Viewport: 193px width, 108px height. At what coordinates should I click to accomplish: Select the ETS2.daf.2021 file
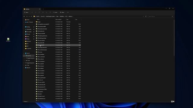(x=58, y=92)
